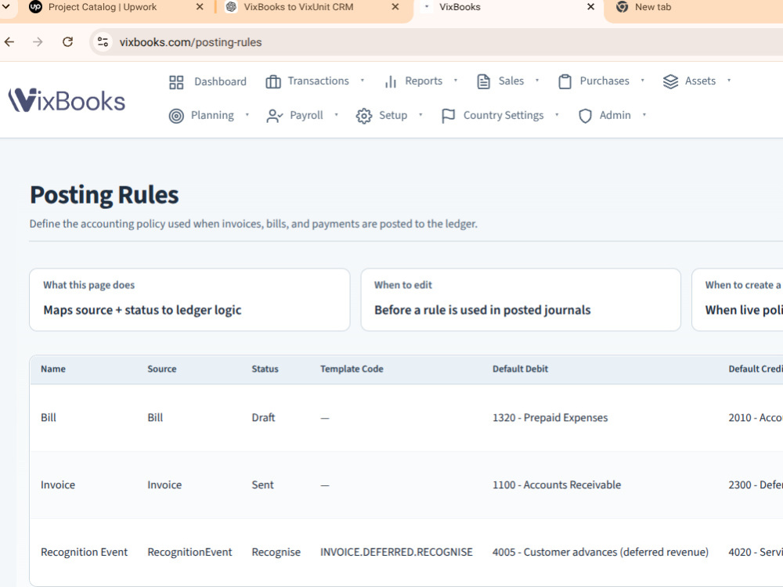Screen dimensions: 783x587
Task: Click the Setup gear icon
Action: [x=364, y=116]
